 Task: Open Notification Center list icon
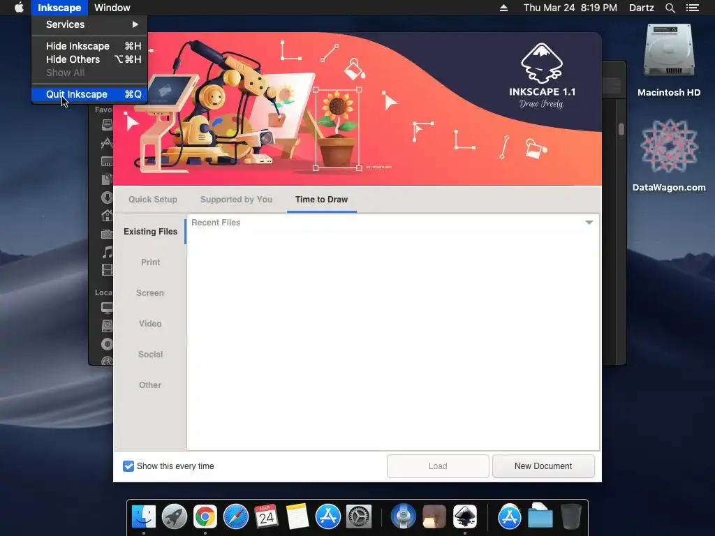pos(693,8)
